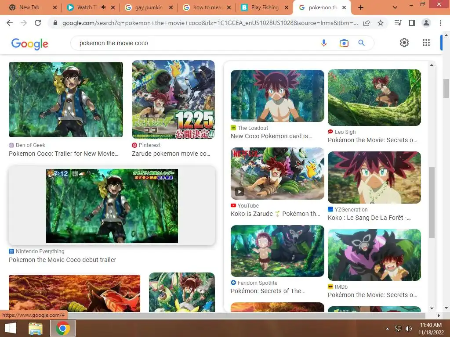The height and width of the screenshot is (337, 450).
Task: Open the Google apps grid
Action: click(x=426, y=43)
